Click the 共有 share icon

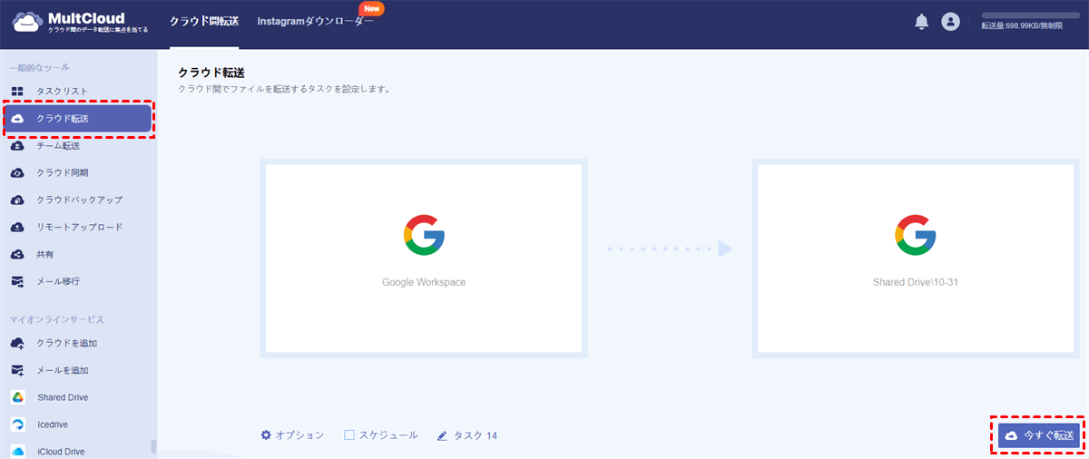17,254
